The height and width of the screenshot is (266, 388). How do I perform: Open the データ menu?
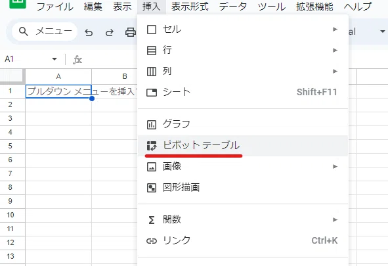coord(233,7)
